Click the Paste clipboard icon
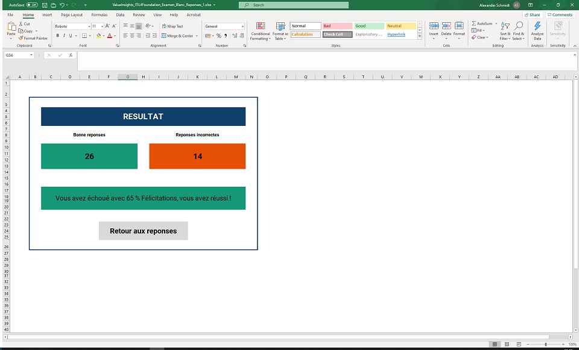 11,27
